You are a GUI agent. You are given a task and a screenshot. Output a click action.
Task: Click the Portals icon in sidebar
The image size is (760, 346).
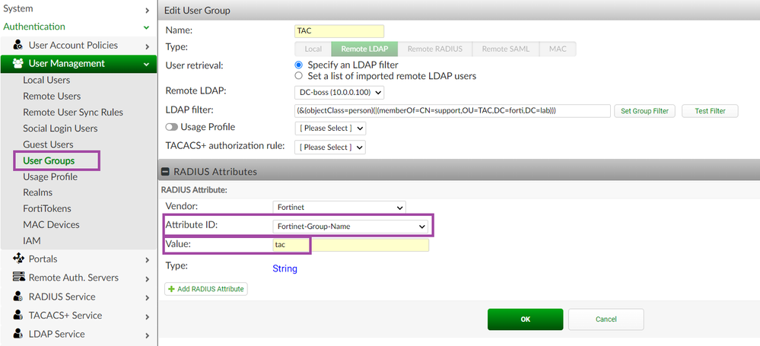18,259
